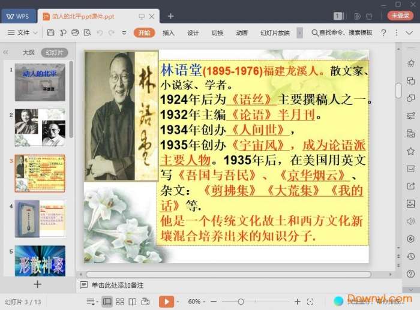Click the presentation mode icon on document tab

(x=142, y=17)
